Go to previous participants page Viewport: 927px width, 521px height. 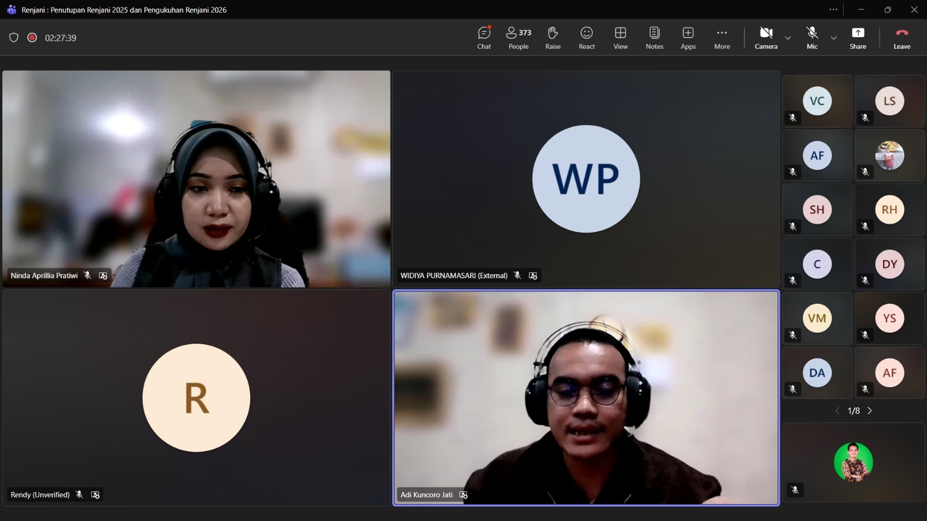(x=837, y=411)
